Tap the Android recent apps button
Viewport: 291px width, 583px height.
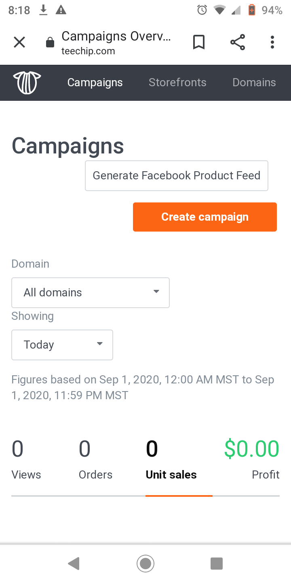pos(217,564)
